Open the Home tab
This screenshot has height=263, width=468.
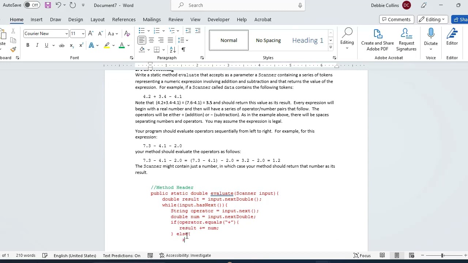16,19
